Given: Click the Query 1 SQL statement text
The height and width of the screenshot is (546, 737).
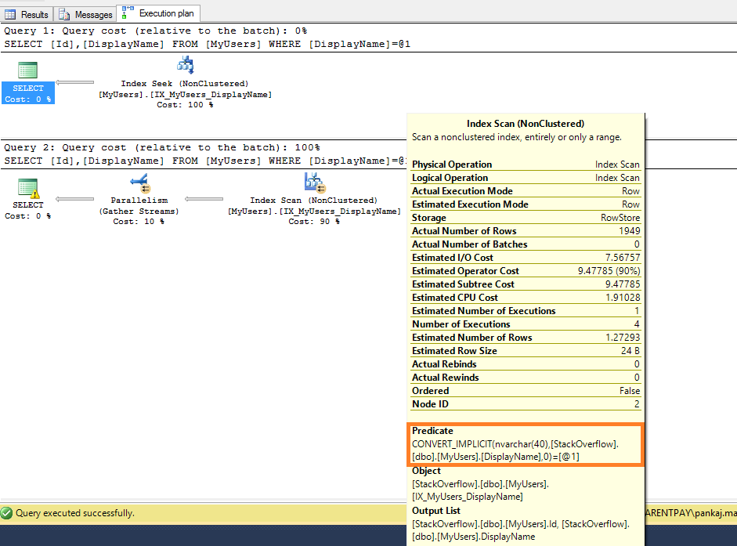Looking at the screenshot, I should (x=208, y=44).
